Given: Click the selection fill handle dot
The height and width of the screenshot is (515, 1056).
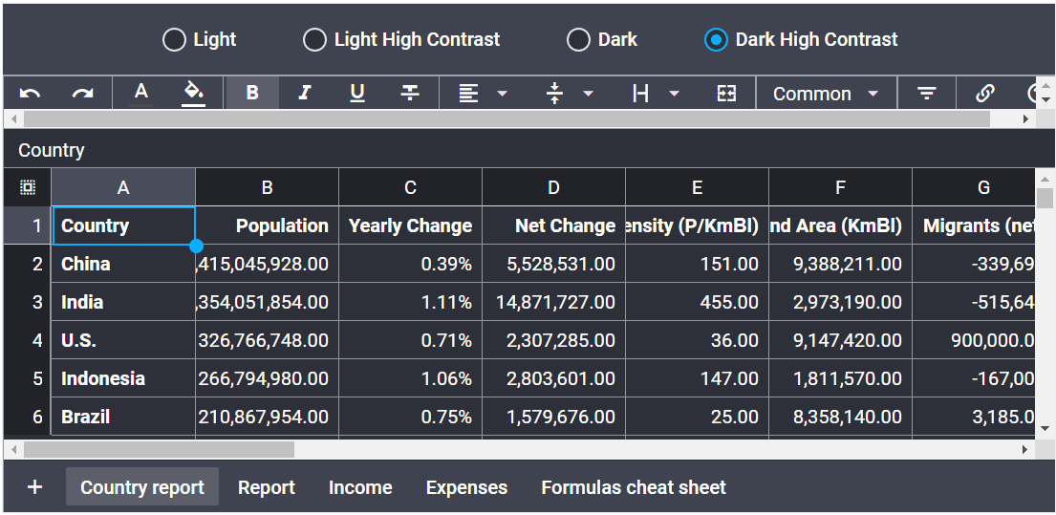Looking at the screenshot, I should tap(196, 246).
